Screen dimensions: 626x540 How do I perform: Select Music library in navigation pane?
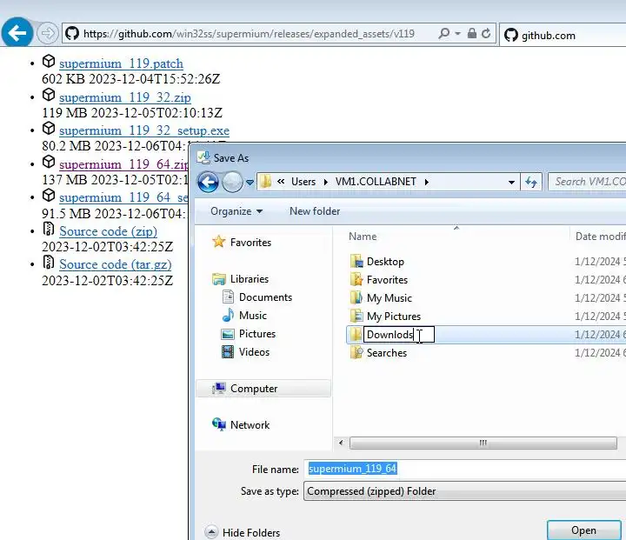pos(253,316)
